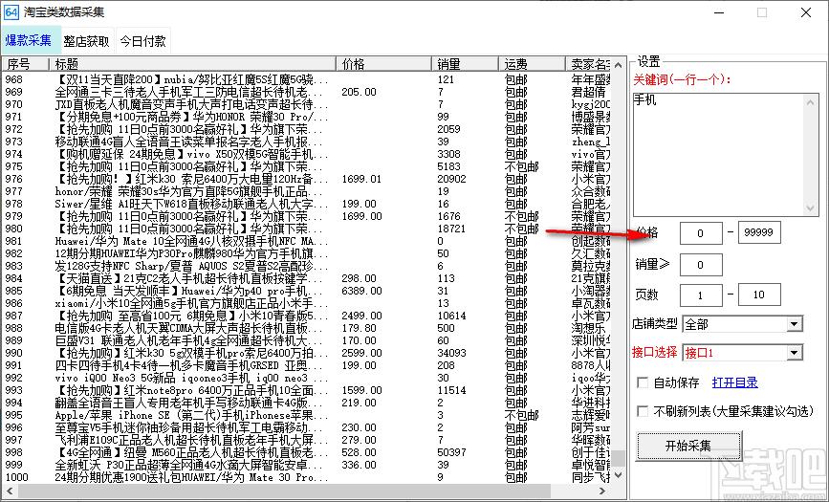Select row 995 Apple/苹果 iPhone SE
Viewport: 829px width, 502px height.
coord(307,415)
